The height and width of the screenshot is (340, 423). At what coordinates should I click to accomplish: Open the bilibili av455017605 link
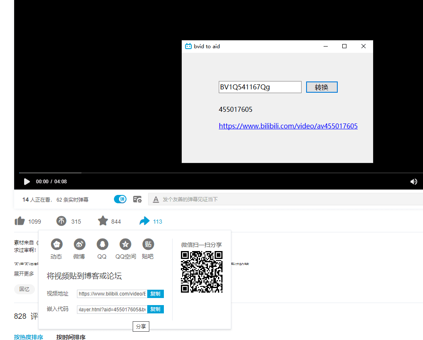(288, 126)
